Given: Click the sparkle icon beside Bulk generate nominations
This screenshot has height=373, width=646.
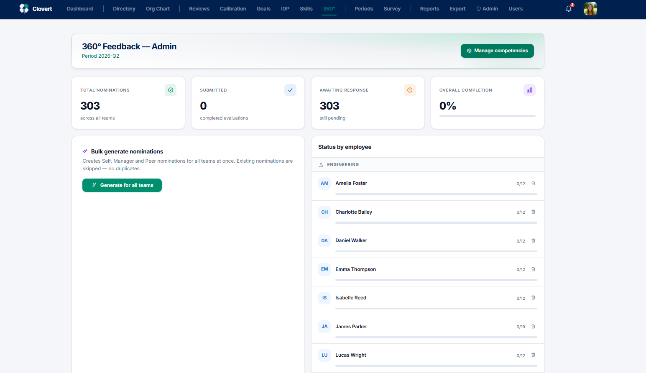Looking at the screenshot, I should click(x=85, y=151).
